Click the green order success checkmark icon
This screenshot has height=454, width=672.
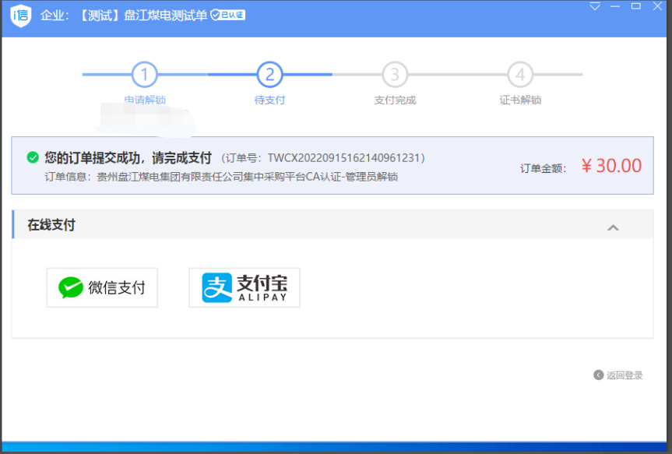coord(33,157)
